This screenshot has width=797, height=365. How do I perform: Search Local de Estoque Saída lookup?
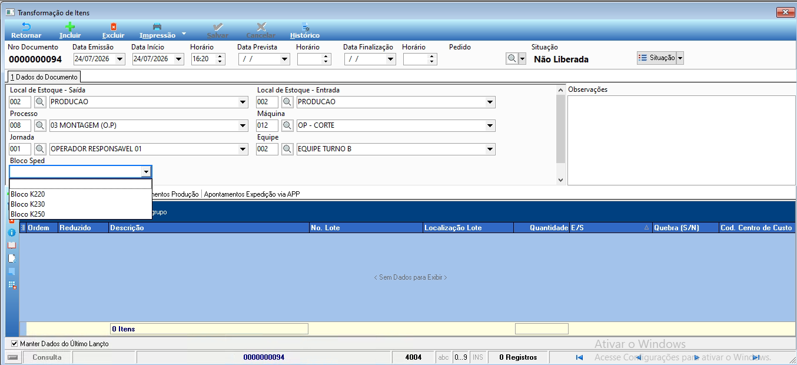pyautogui.click(x=40, y=102)
